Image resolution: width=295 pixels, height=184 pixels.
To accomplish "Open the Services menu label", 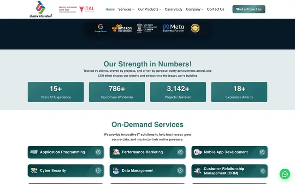I will click(125, 9).
